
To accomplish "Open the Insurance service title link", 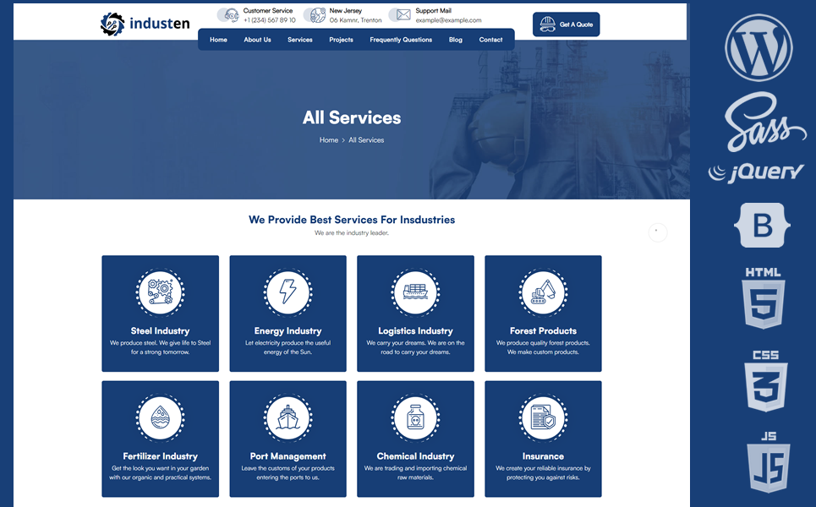I will (543, 456).
